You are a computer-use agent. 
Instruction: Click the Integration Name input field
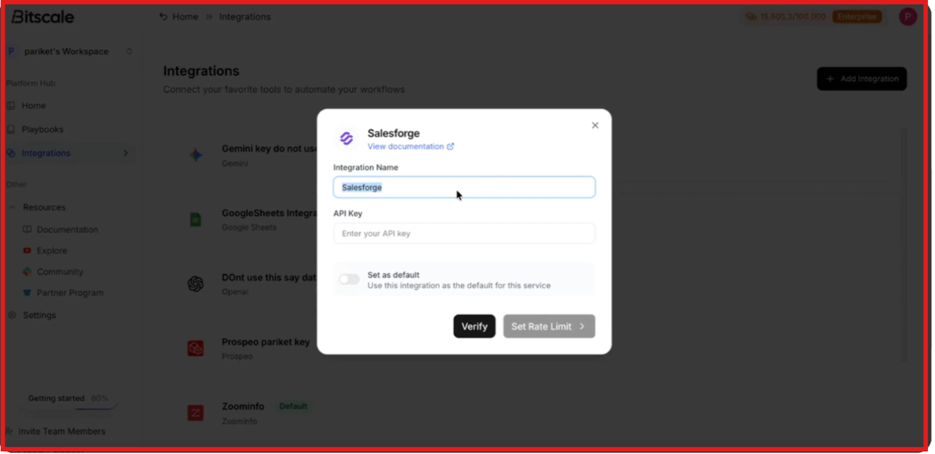(464, 187)
